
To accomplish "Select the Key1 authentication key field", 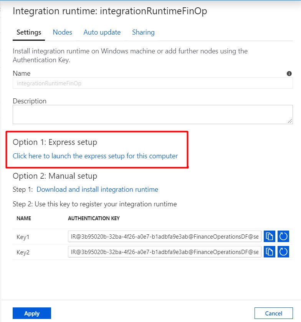I will (165, 236).
